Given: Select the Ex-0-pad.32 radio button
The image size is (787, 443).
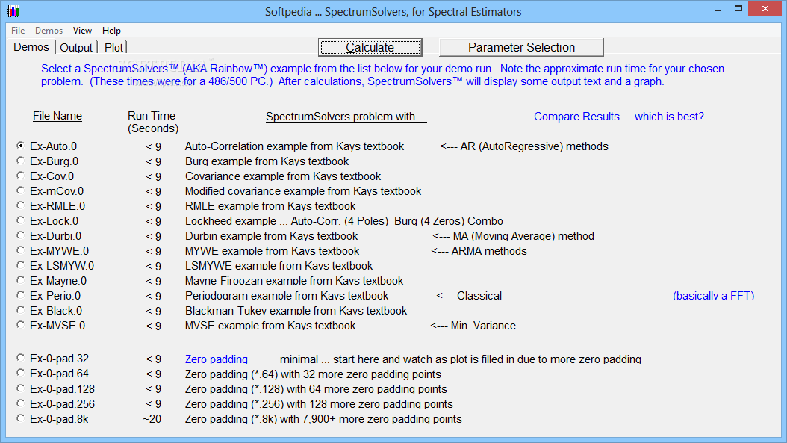Looking at the screenshot, I should pyautogui.click(x=21, y=358).
